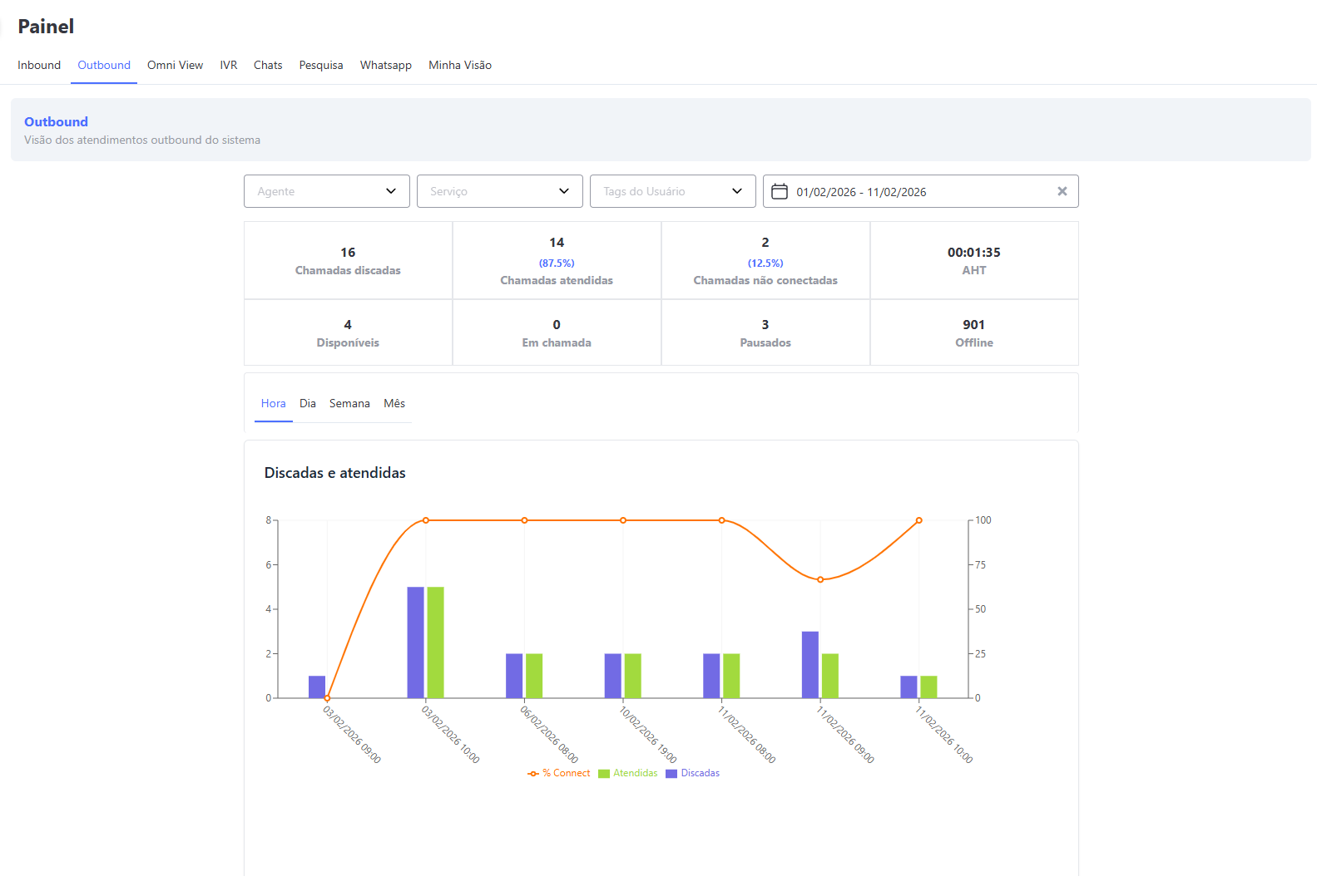Click the orange data point at 11/02/2026 09:00
The image size is (1317, 891).
click(820, 579)
